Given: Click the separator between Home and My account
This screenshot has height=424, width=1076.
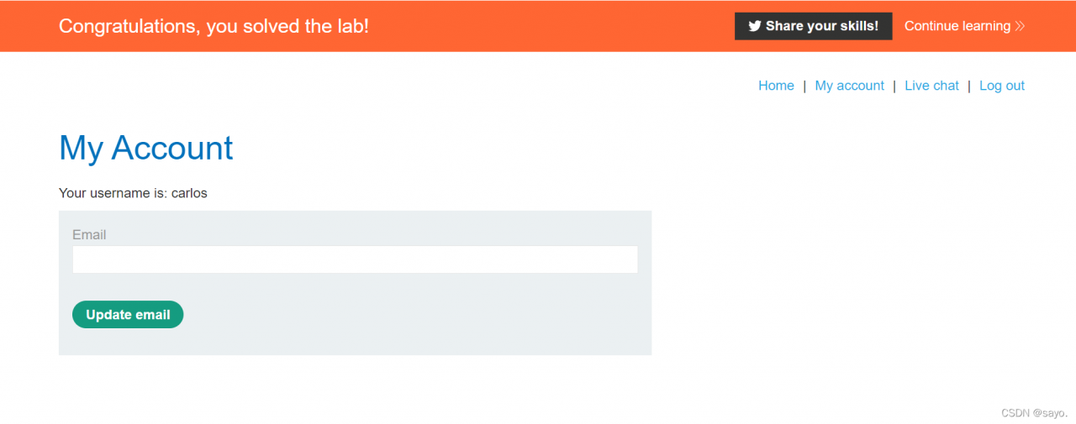Looking at the screenshot, I should point(804,86).
